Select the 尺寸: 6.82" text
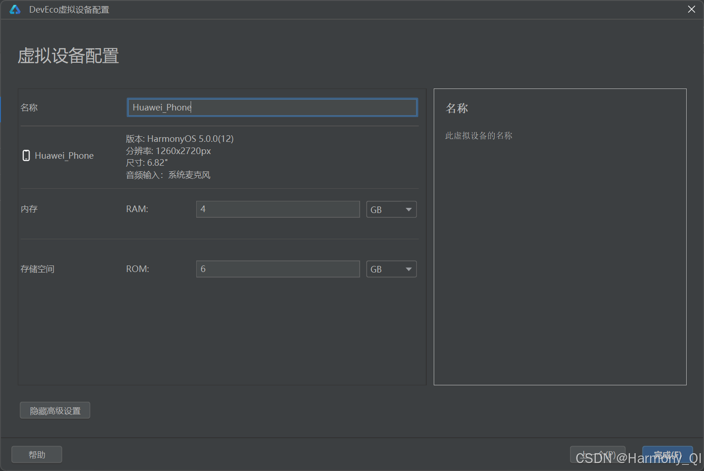This screenshot has height=471, width=704. pos(147,162)
